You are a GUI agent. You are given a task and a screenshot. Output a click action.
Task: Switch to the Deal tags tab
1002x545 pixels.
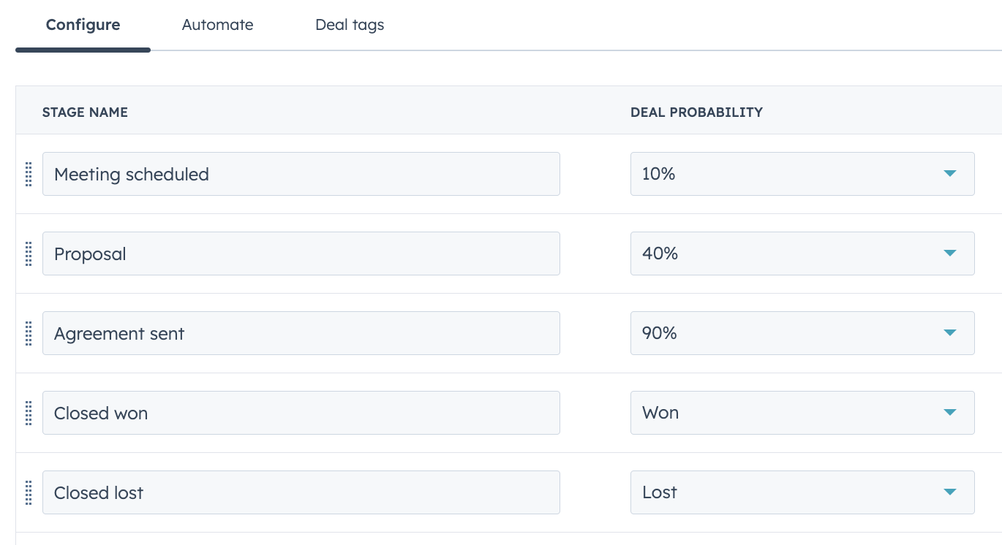350,25
